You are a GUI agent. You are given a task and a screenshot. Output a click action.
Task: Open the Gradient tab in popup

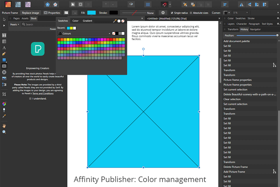click(x=87, y=21)
